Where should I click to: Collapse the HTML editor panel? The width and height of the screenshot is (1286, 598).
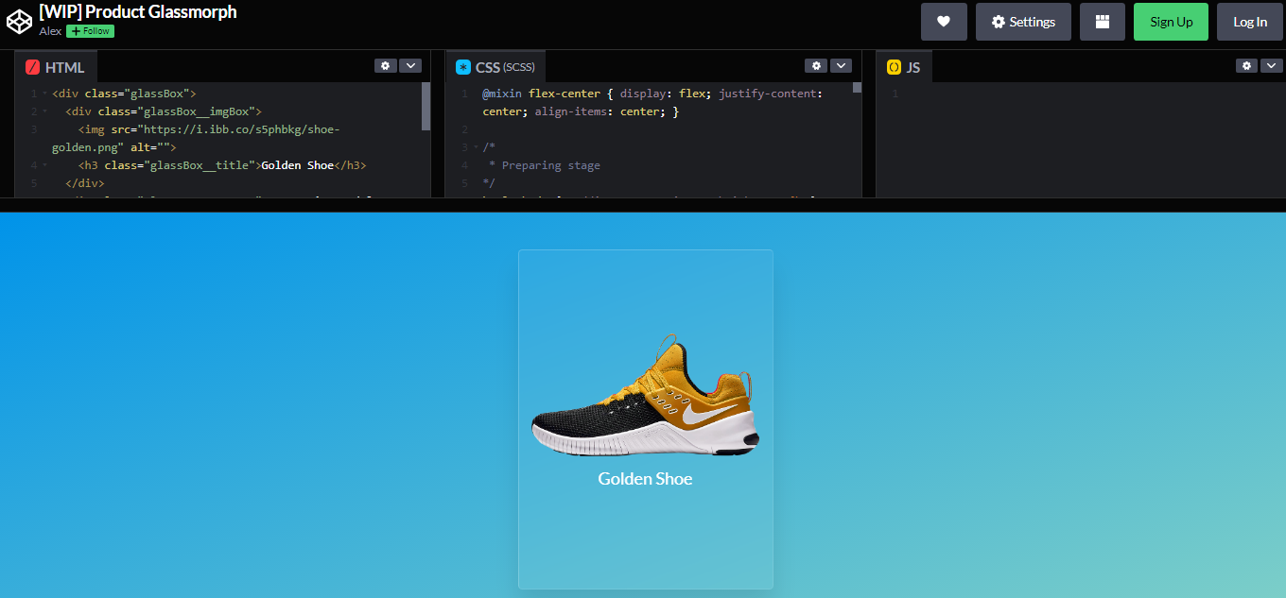(410, 65)
